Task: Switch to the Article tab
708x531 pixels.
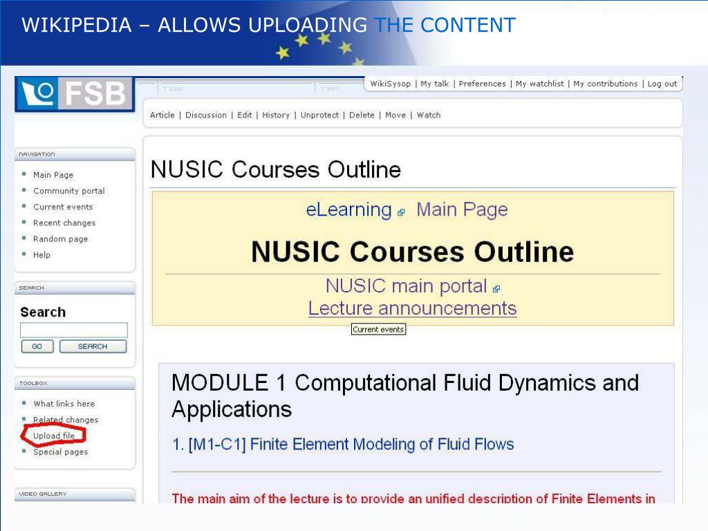Action: (x=162, y=115)
